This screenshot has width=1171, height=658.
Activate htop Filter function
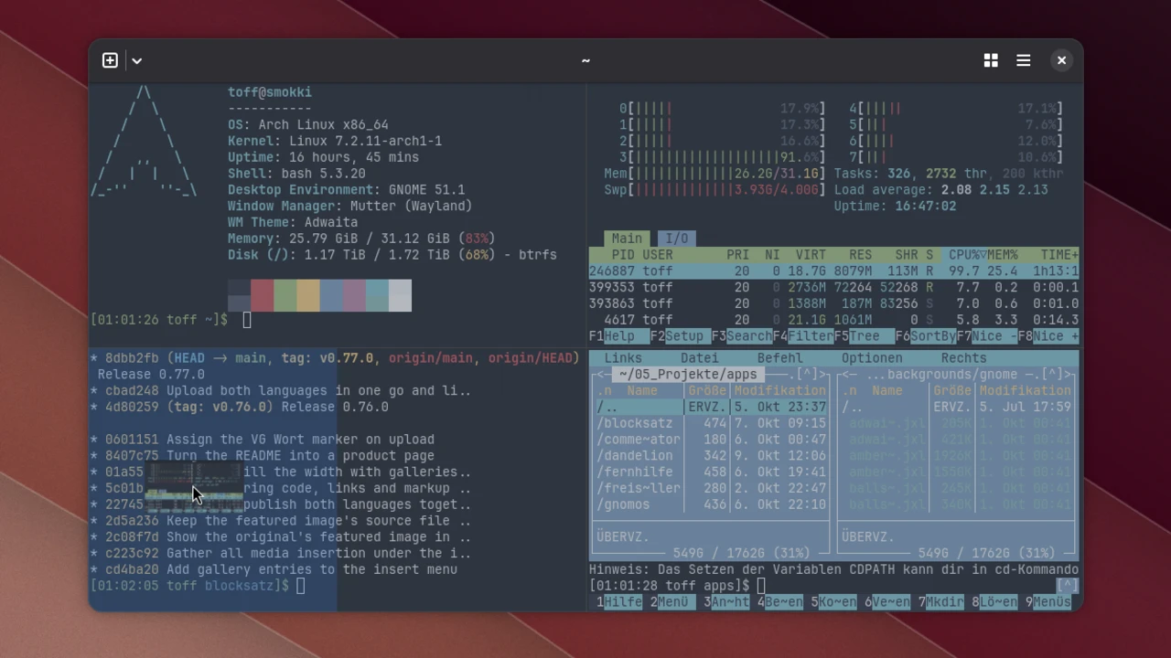pyautogui.click(x=802, y=336)
